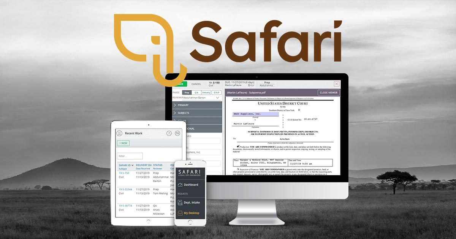Image resolution: width=456 pixels, height=239 pixels.
Task: Expand the PRIMARY section
Action: point(182,105)
